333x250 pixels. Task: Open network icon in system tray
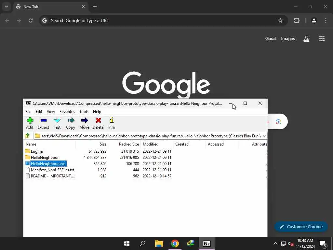(x=283, y=243)
